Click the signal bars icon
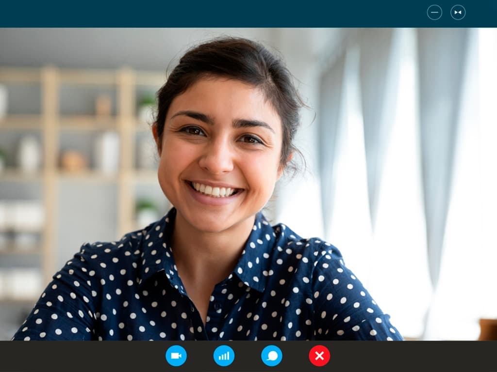The width and height of the screenshot is (497, 372). click(224, 356)
